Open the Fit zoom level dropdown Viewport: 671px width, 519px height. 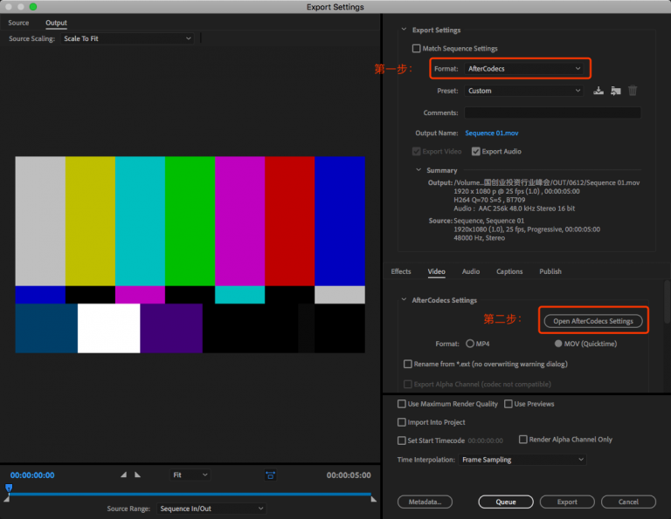click(190, 475)
